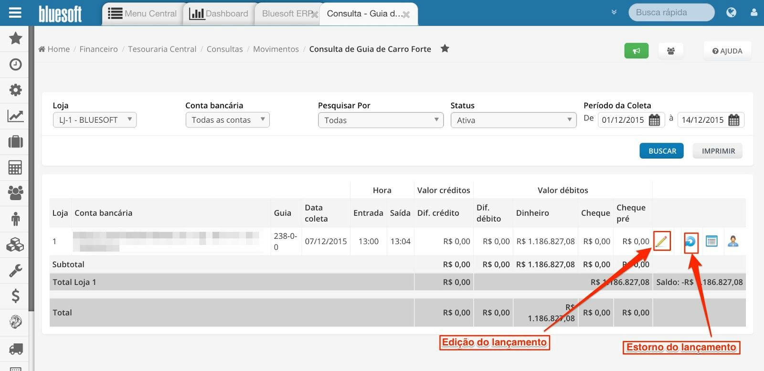Click the 13:04 Saída time cell
This screenshot has height=371, width=764.
click(x=400, y=241)
